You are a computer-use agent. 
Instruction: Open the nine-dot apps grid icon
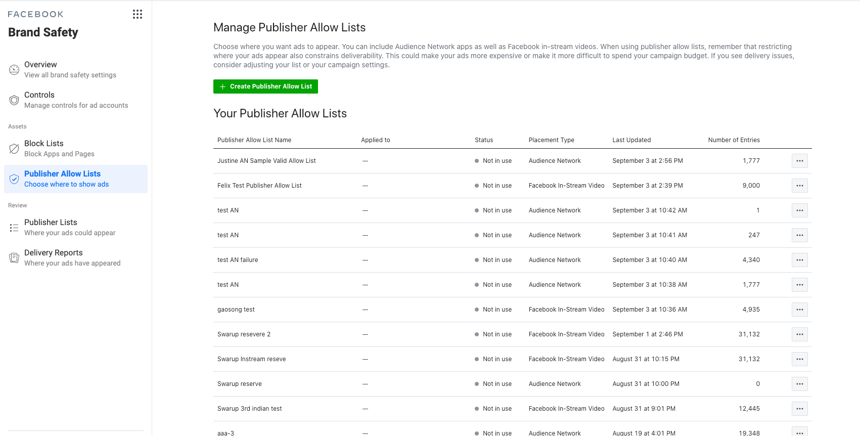[138, 14]
